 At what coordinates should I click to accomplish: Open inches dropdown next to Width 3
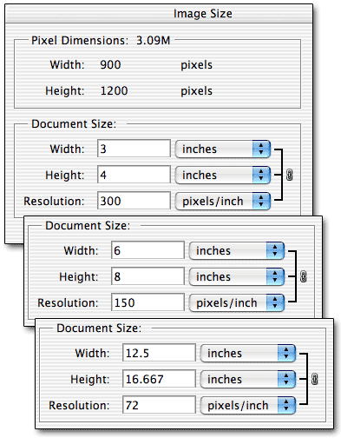point(223,149)
